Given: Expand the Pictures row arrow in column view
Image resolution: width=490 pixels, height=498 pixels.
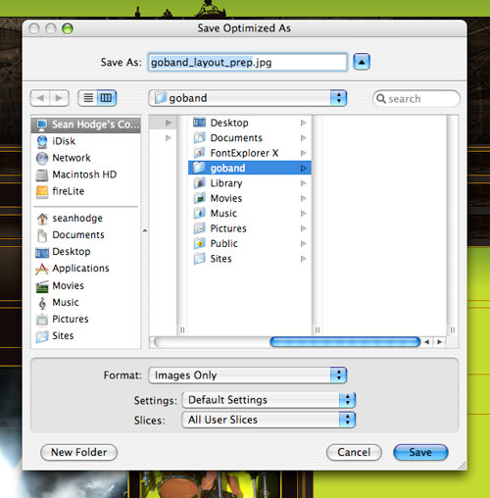Looking at the screenshot, I should [x=304, y=228].
